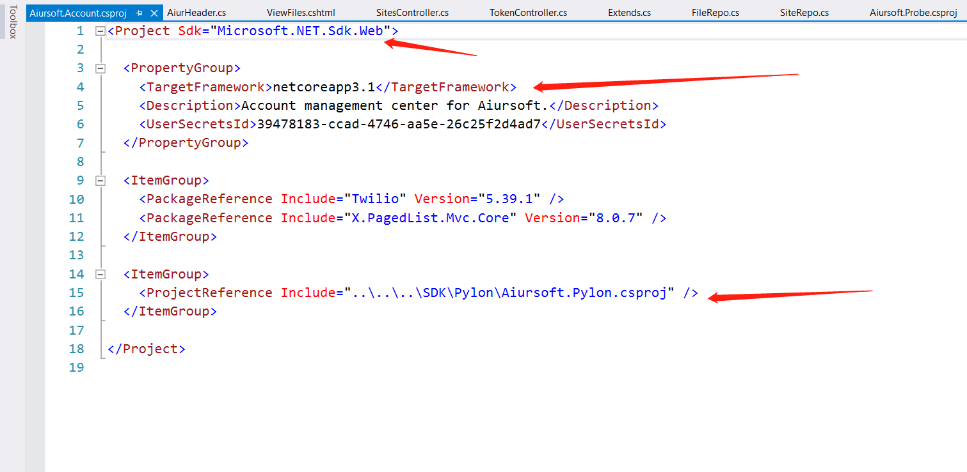Click the netcoreapp3.1 target framework value

click(x=324, y=87)
